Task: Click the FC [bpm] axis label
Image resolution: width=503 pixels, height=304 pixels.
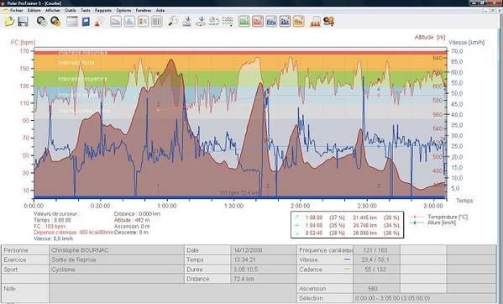Action: (24, 42)
